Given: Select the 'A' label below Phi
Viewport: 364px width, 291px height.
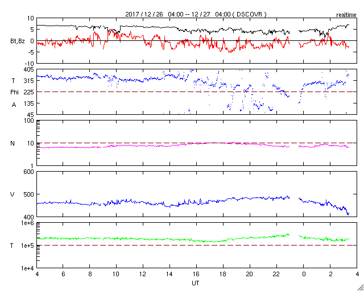Looking at the screenshot, I should [14, 105].
